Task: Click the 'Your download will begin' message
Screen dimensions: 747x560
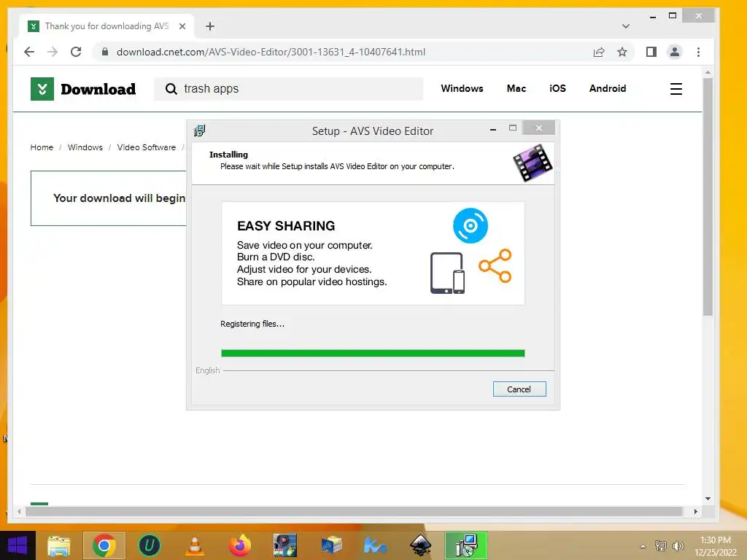Action: (119, 198)
